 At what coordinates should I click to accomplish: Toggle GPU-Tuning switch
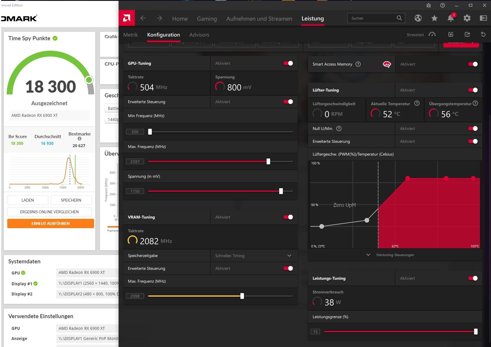click(x=288, y=63)
